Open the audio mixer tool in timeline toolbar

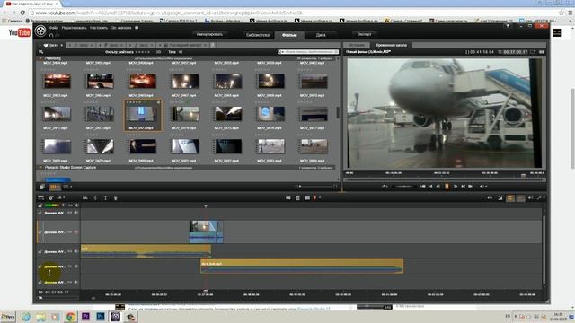85,197
